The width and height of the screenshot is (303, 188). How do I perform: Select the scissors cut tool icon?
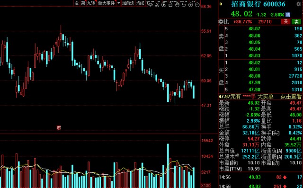click(157, 4)
